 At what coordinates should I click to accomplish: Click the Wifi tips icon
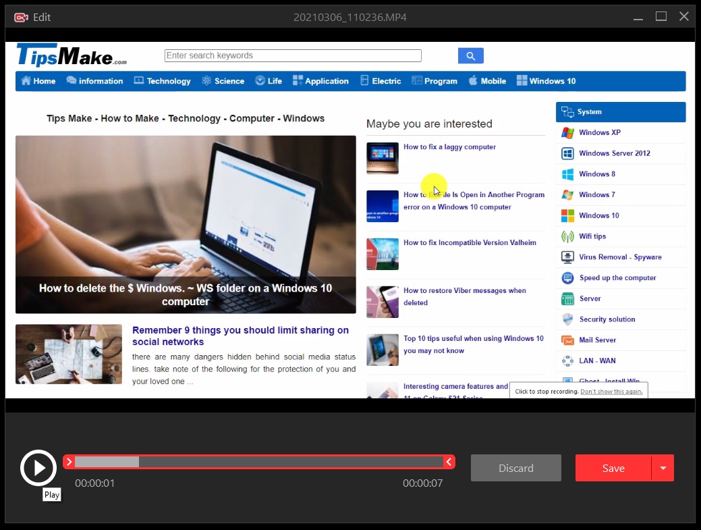567,237
